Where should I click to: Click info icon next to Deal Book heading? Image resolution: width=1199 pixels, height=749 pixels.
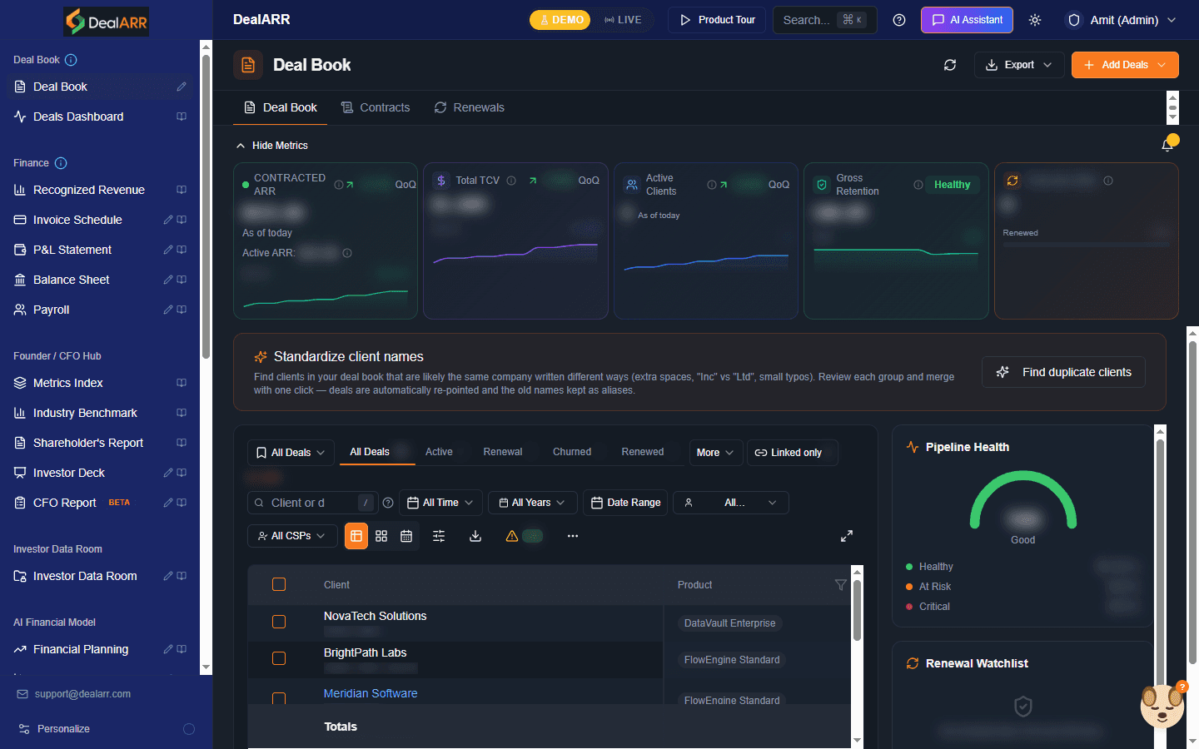coord(71,60)
